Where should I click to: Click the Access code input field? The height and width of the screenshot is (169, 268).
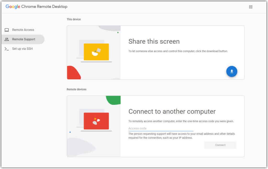(x=161, y=128)
